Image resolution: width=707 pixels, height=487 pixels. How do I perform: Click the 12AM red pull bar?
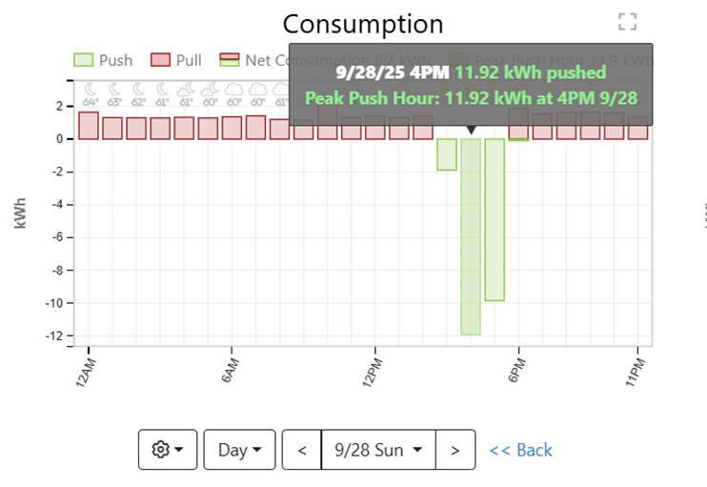89,126
